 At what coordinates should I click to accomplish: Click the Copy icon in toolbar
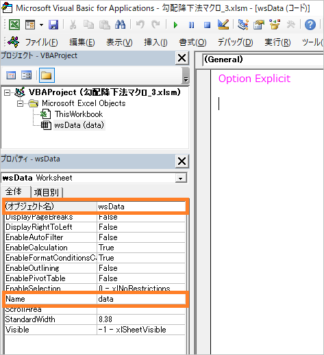(88, 25)
